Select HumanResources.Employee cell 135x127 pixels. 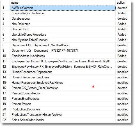point(63,77)
